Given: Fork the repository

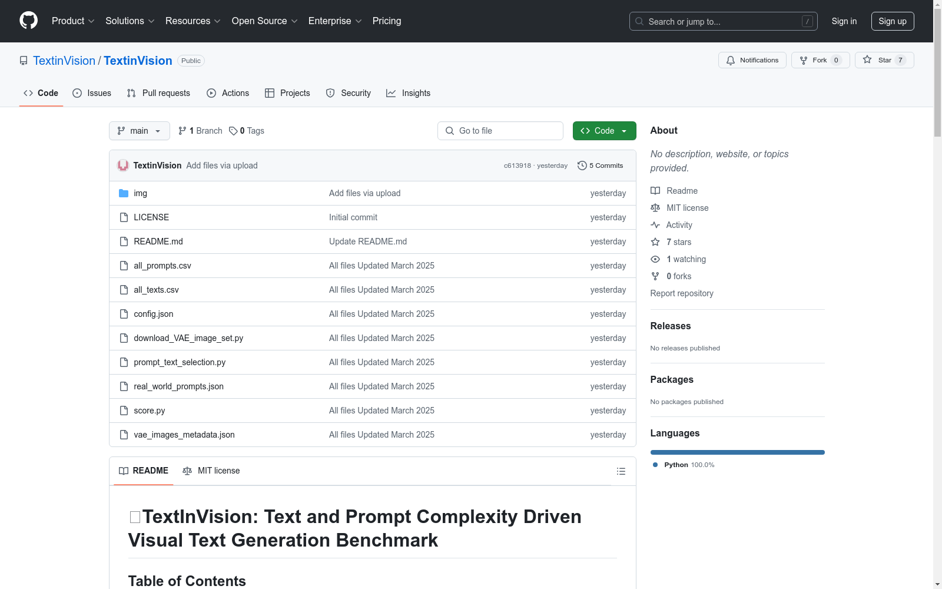Looking at the screenshot, I should click(821, 60).
